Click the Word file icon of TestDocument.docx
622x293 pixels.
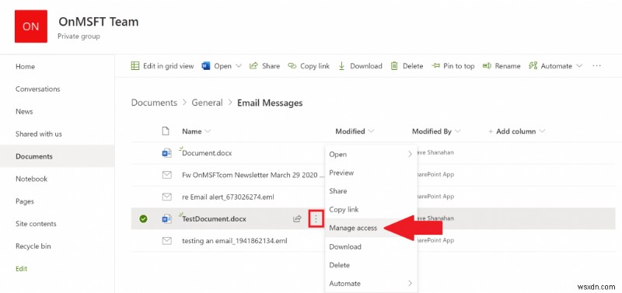[x=166, y=218]
